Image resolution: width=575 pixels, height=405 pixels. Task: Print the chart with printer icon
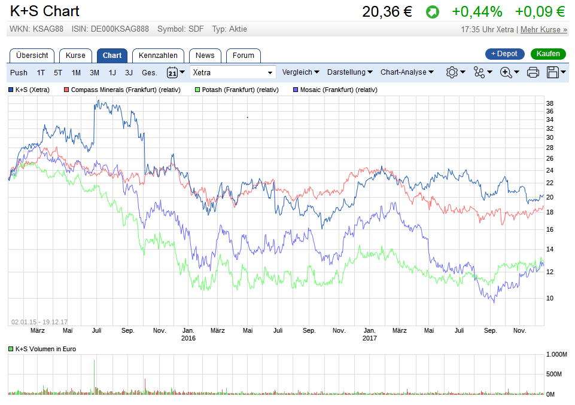click(533, 72)
